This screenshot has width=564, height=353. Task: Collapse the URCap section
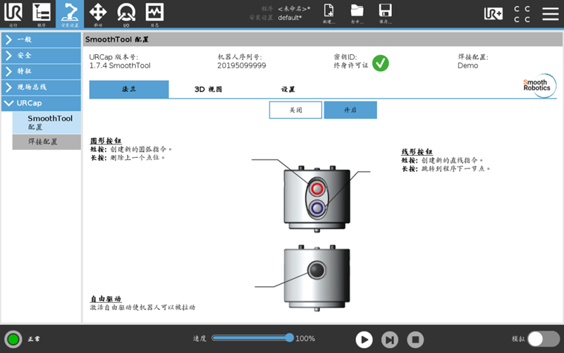click(41, 103)
